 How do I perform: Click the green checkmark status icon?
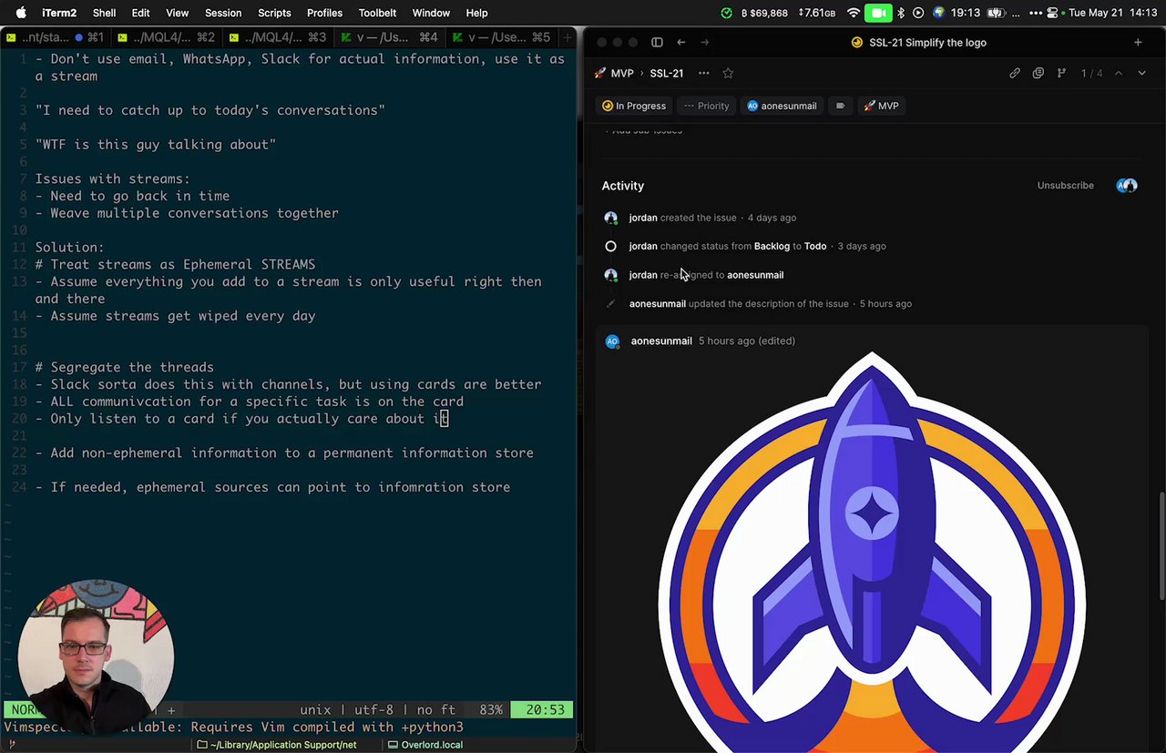click(x=726, y=13)
